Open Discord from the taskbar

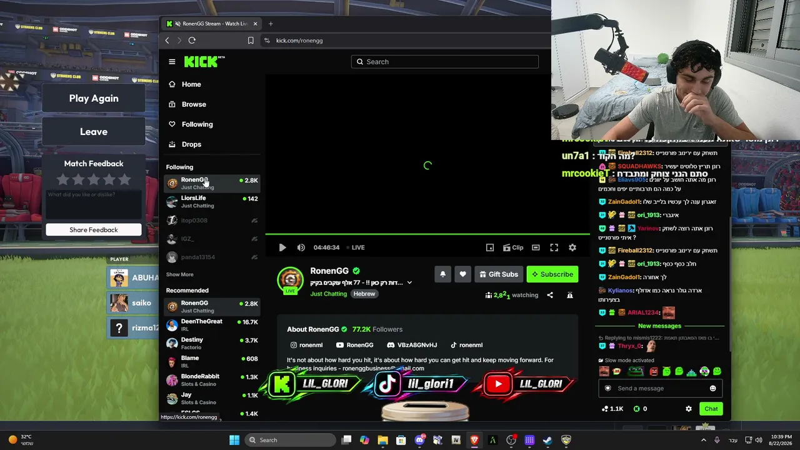419,440
